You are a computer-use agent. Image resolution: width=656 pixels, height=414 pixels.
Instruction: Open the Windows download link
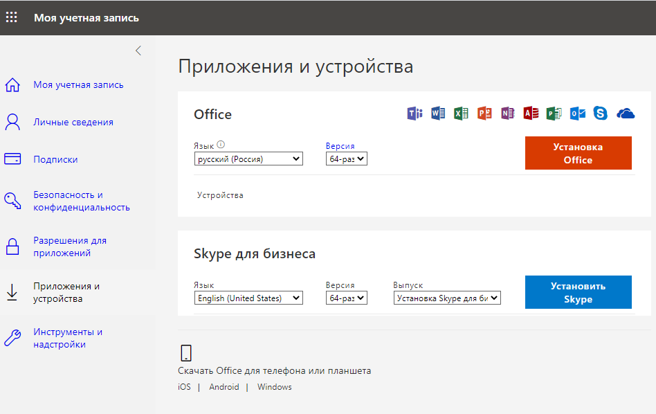tap(275, 387)
